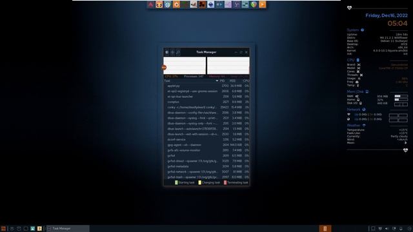Select the conky -c process row
Viewport: 413px width, 232px height.
(206, 108)
